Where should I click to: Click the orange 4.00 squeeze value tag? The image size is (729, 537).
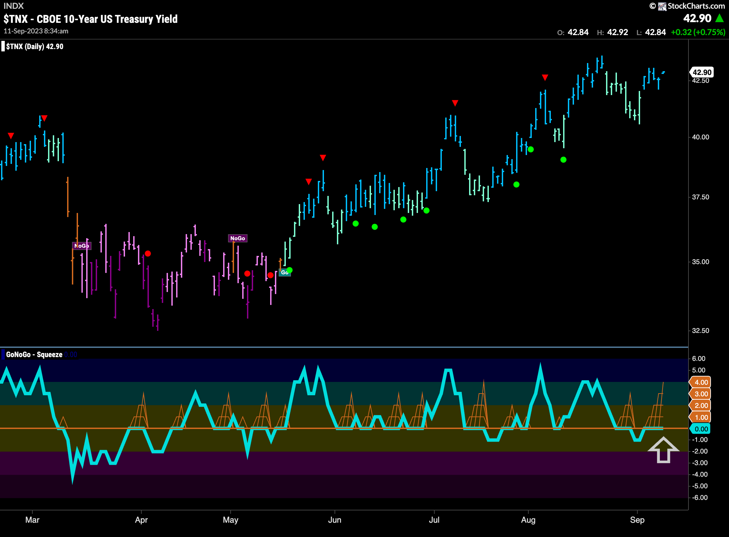click(x=700, y=382)
